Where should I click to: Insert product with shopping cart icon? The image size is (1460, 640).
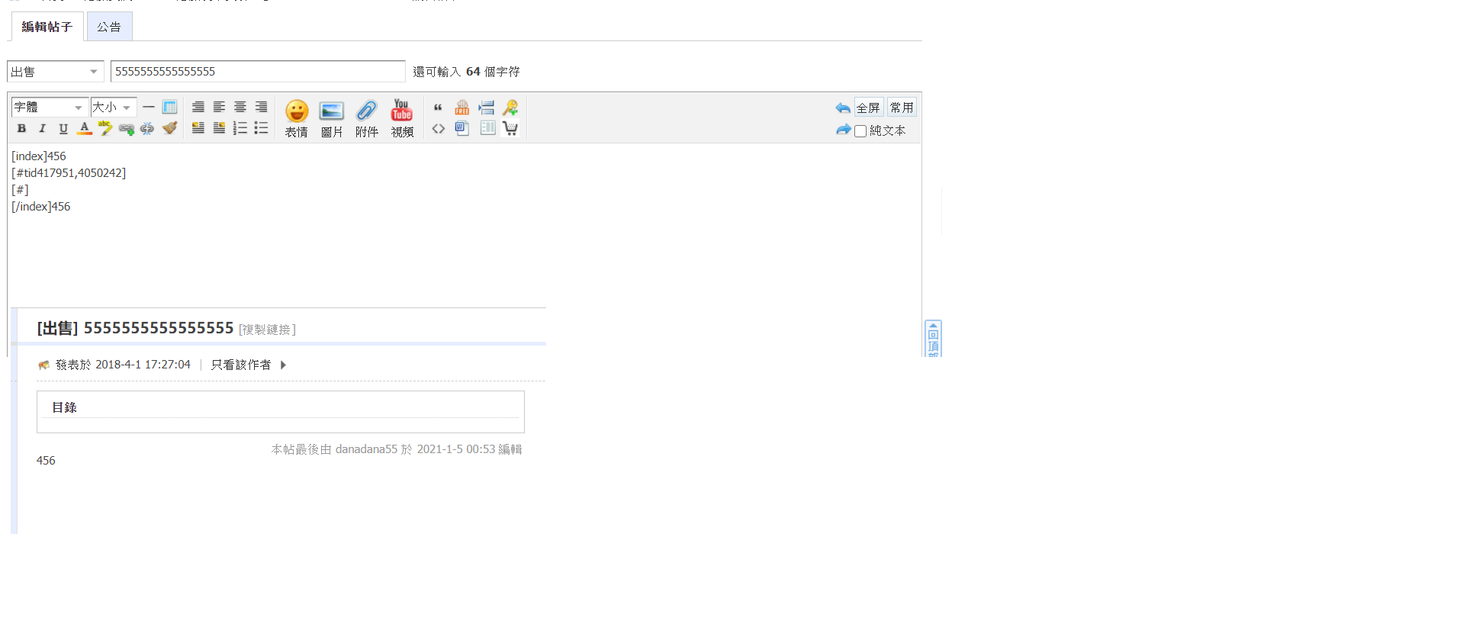click(x=510, y=128)
